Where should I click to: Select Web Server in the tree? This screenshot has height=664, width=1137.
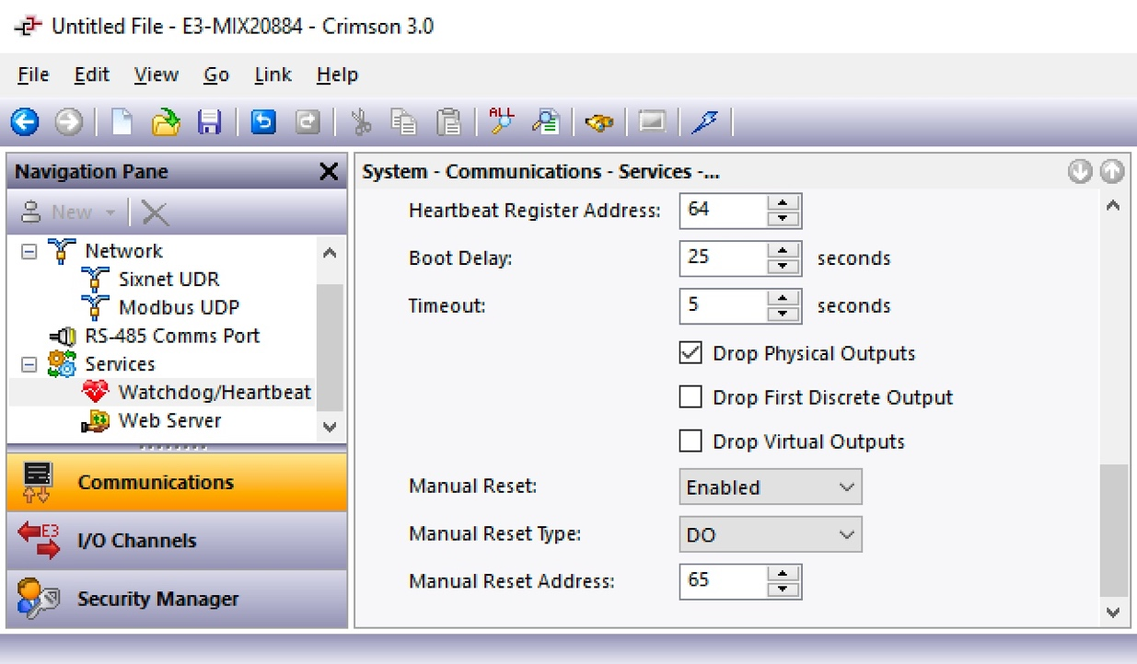[169, 420]
